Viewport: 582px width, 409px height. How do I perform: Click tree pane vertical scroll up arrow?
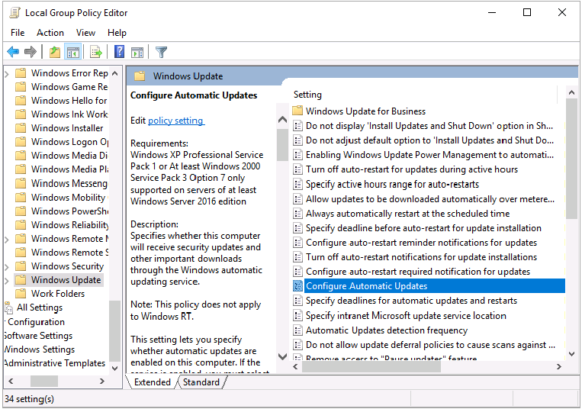pos(114,73)
